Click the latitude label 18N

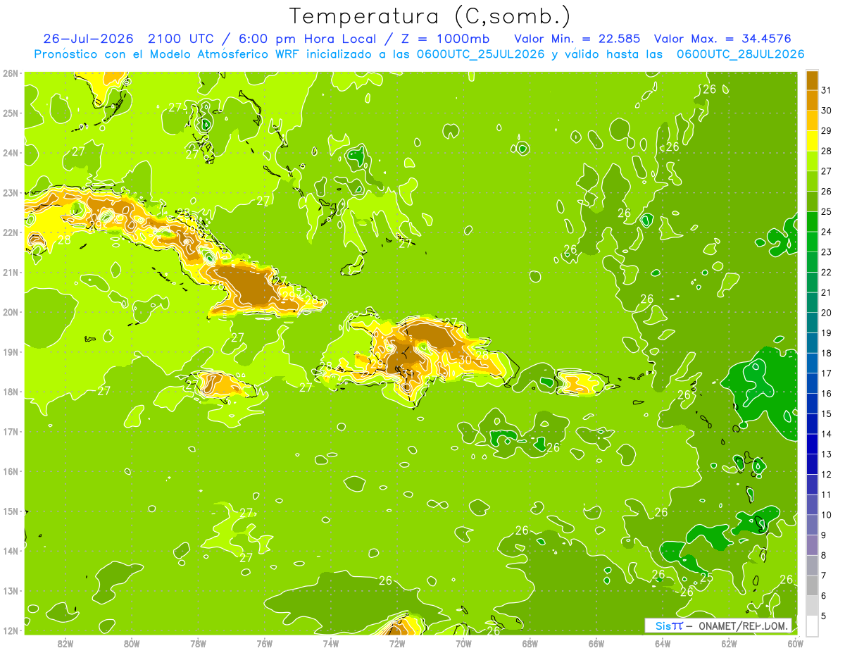(11, 392)
